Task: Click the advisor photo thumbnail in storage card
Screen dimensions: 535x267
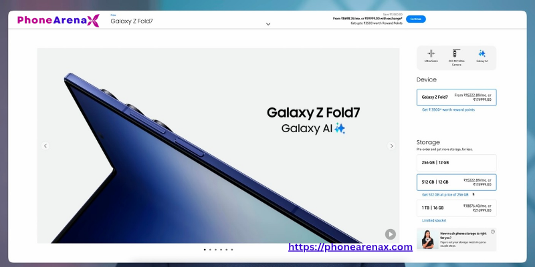Action: tap(427, 240)
